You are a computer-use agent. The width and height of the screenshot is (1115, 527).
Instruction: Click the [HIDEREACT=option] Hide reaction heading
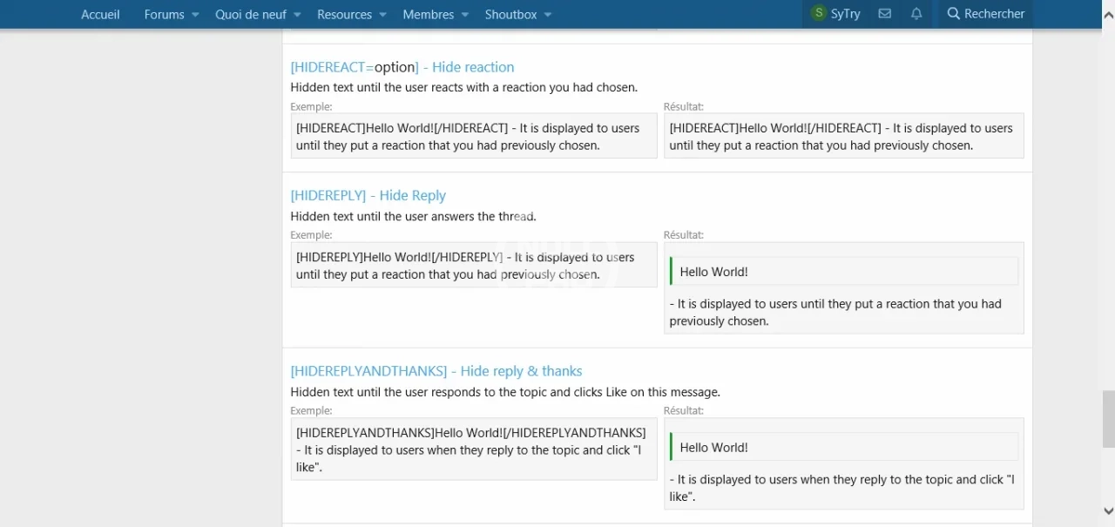point(402,67)
